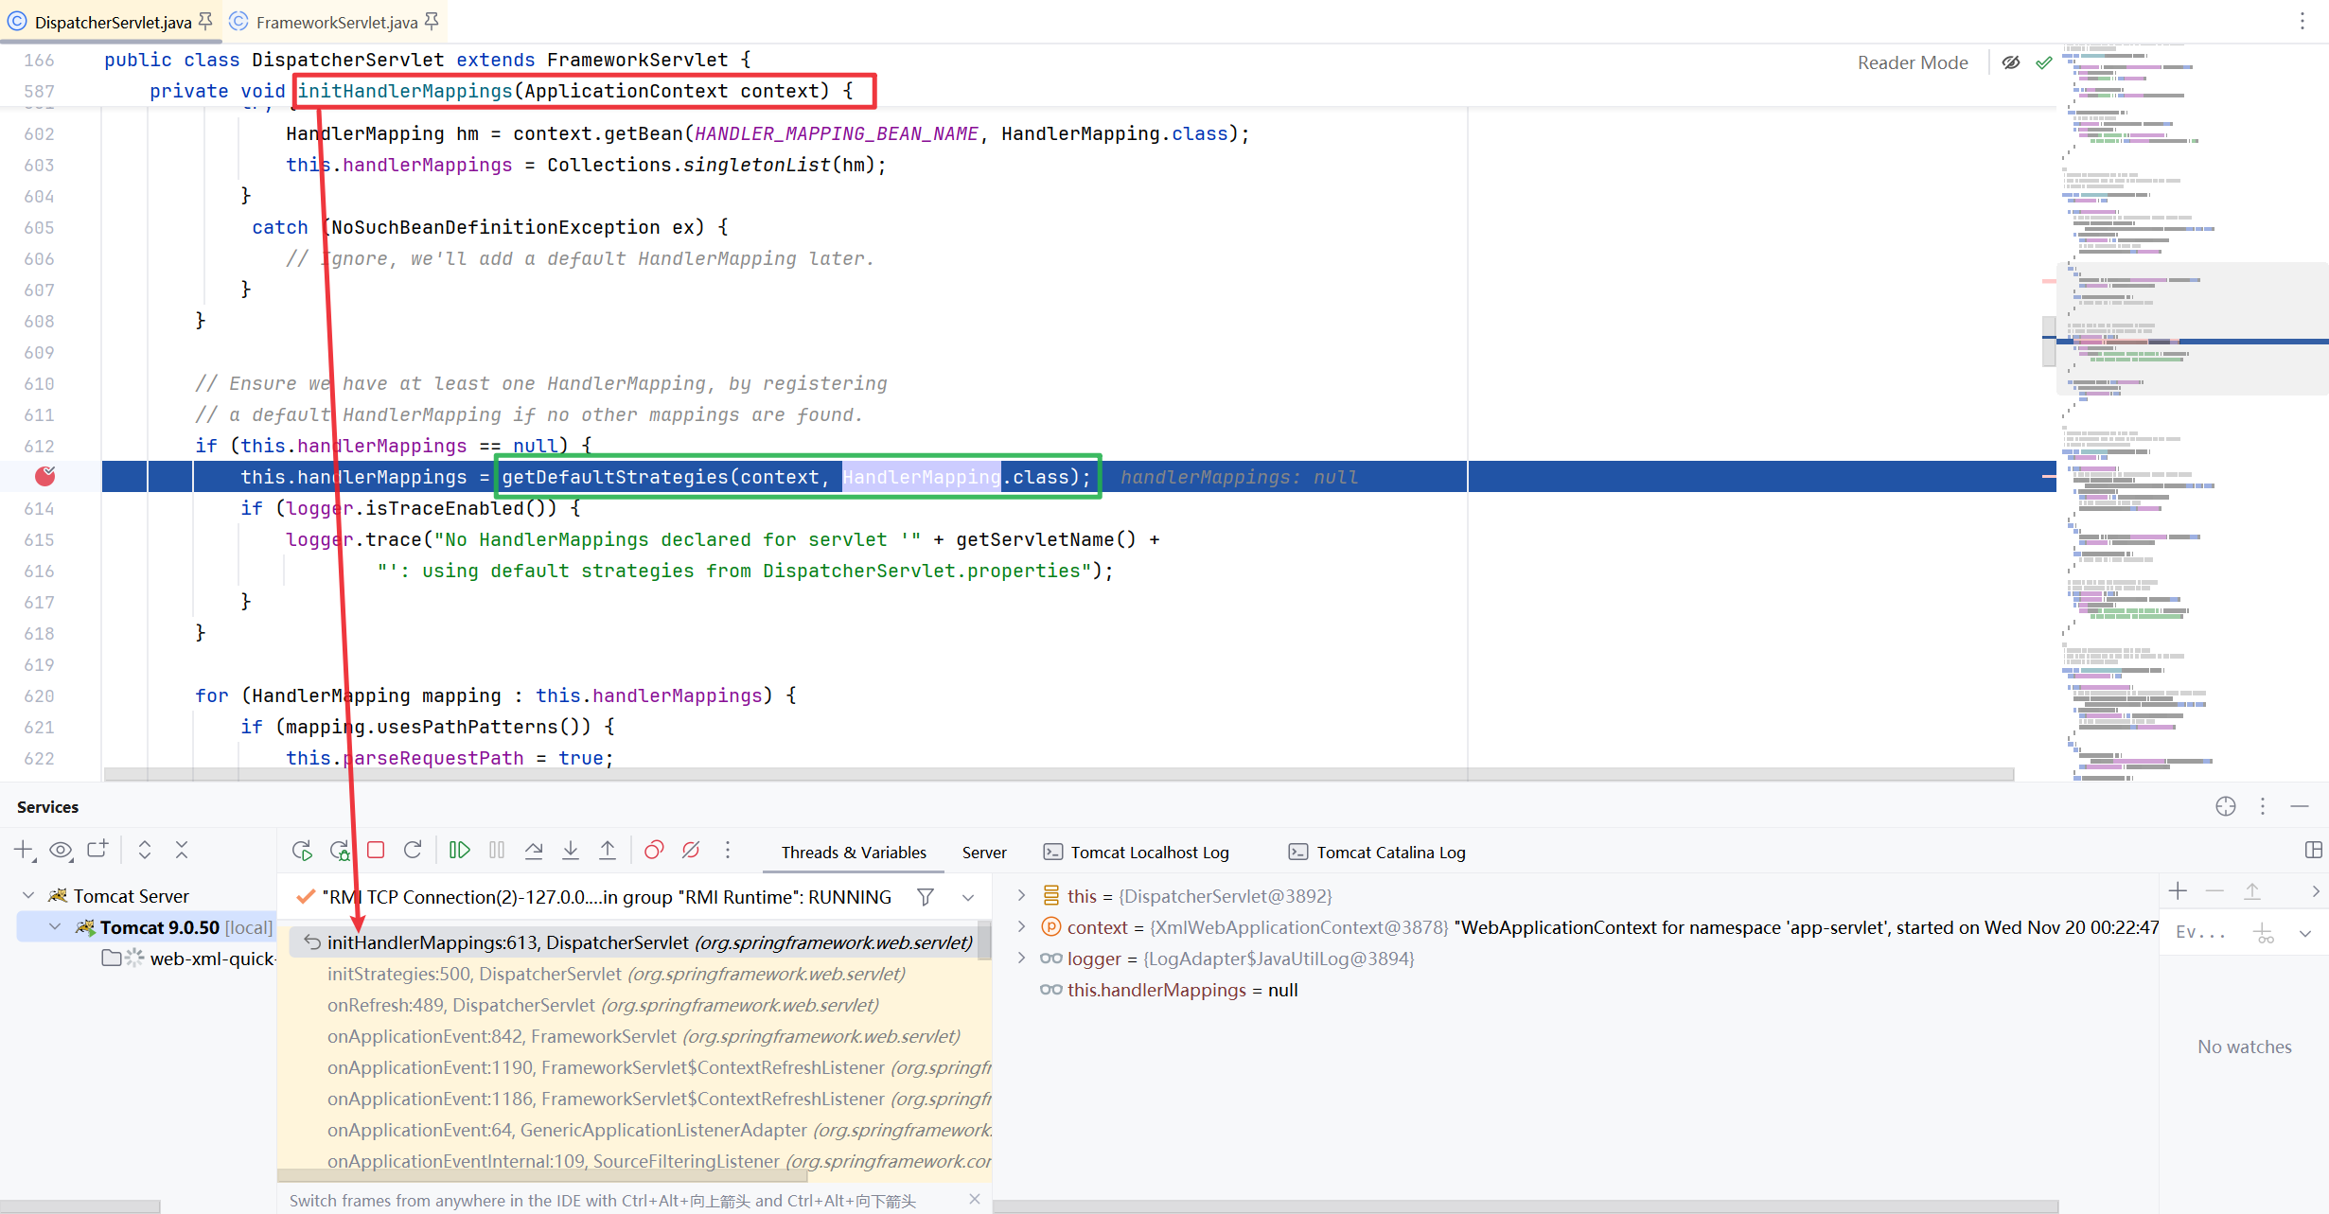Toggle the breakpoint on line 613
Viewport: 2329px width, 1214px height.
pos(44,477)
